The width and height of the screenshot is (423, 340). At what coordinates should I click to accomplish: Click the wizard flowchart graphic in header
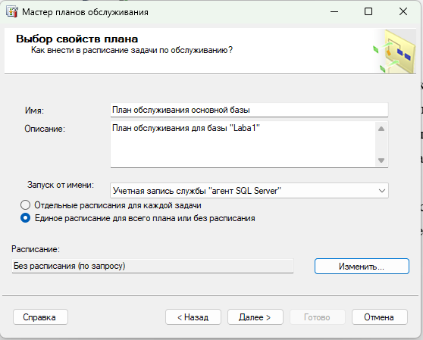(x=395, y=51)
